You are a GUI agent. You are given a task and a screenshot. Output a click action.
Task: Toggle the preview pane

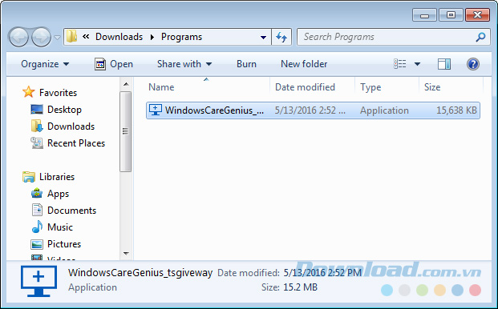[x=444, y=64]
